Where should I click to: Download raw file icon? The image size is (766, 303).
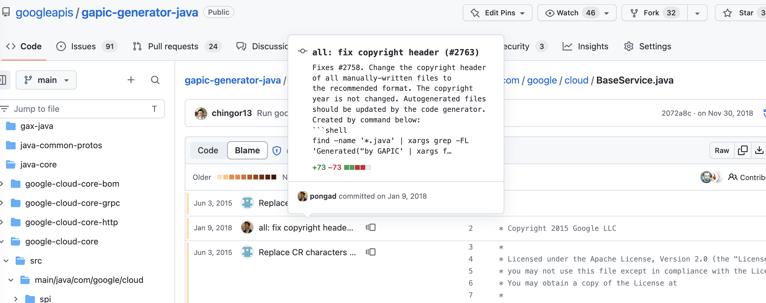point(759,151)
